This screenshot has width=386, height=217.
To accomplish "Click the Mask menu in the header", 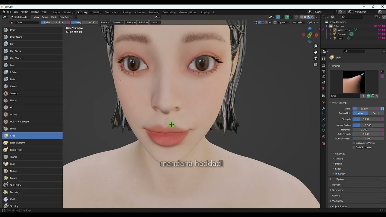I will coord(54,17).
